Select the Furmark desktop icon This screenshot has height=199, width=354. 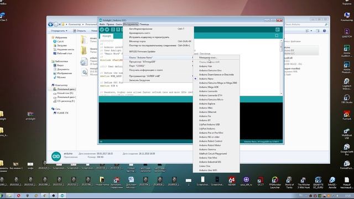[347, 116]
